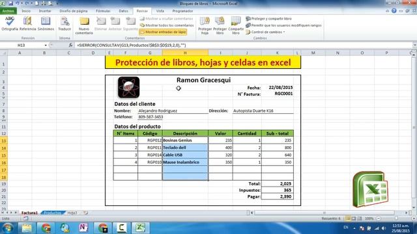
Task: Click Permitir que los usuarios modifiquen rangos
Action: pos(283,25)
